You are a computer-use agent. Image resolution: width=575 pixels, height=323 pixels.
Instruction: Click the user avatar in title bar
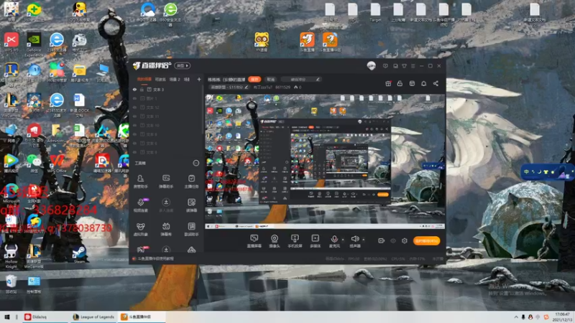point(371,66)
